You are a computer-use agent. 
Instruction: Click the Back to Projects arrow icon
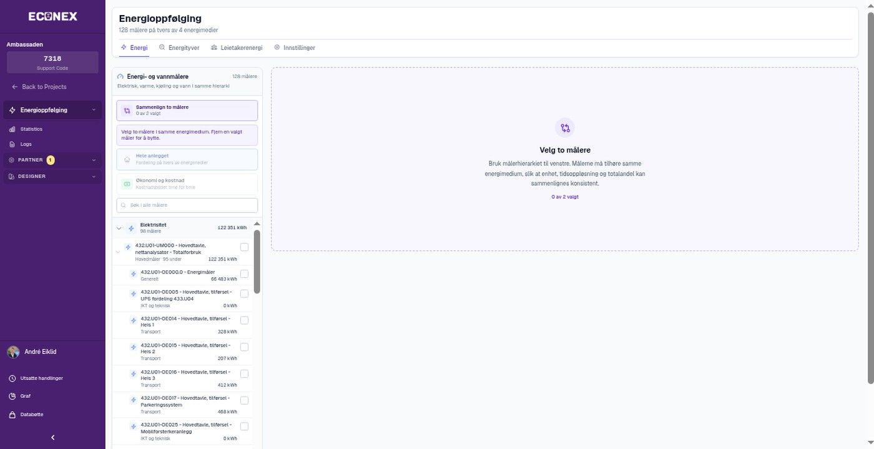tap(14, 87)
